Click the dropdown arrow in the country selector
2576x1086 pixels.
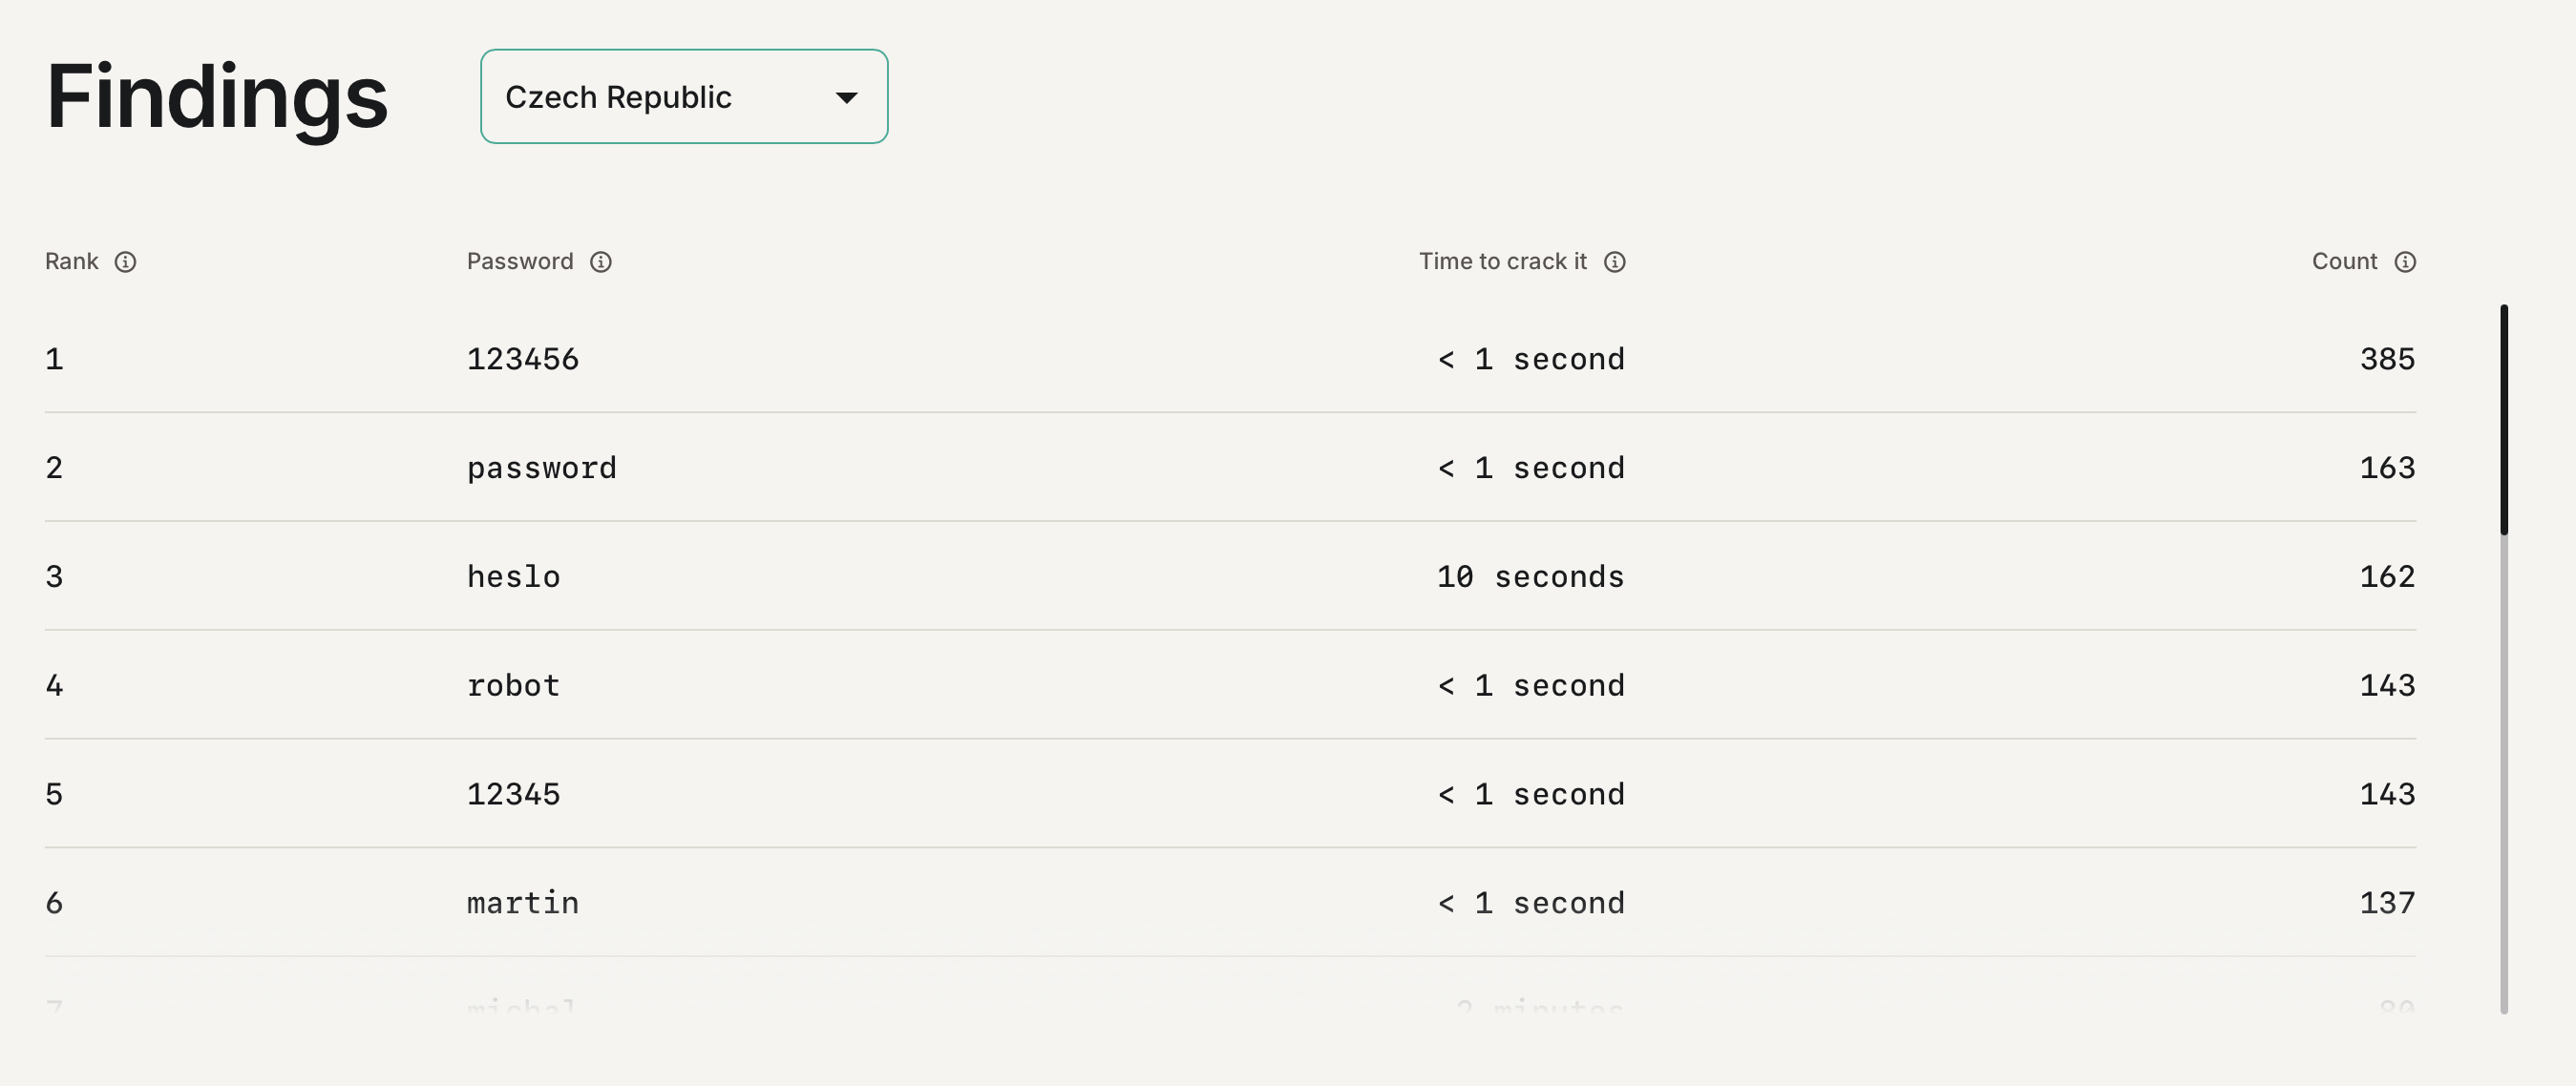tap(846, 98)
